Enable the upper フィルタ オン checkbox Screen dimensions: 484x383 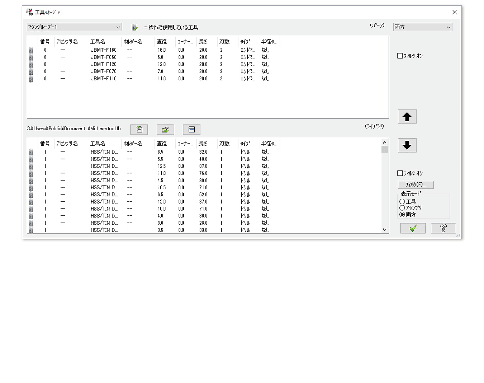[x=400, y=56]
